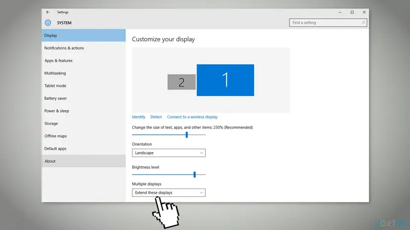Click the 'Orientation' label
Screen dimensions: 410x230
point(142,144)
